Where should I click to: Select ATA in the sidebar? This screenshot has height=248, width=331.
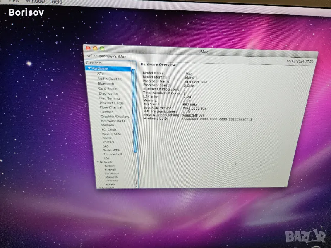coord(101,74)
